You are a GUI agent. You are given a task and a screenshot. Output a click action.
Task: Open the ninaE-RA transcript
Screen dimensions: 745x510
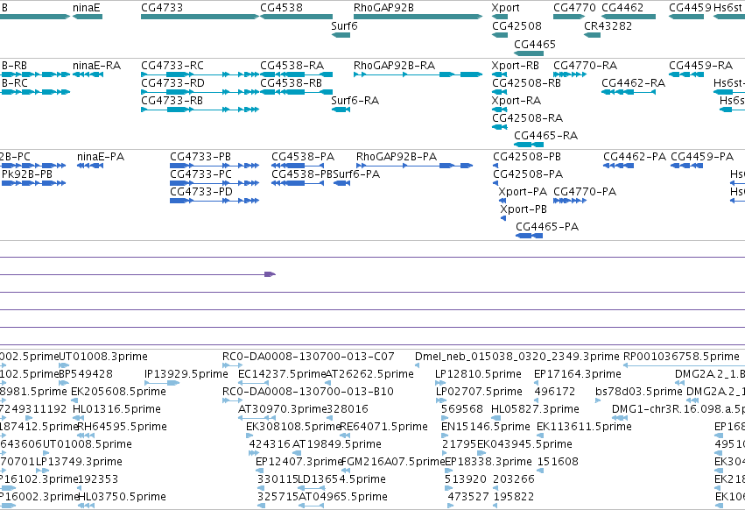tap(88, 74)
